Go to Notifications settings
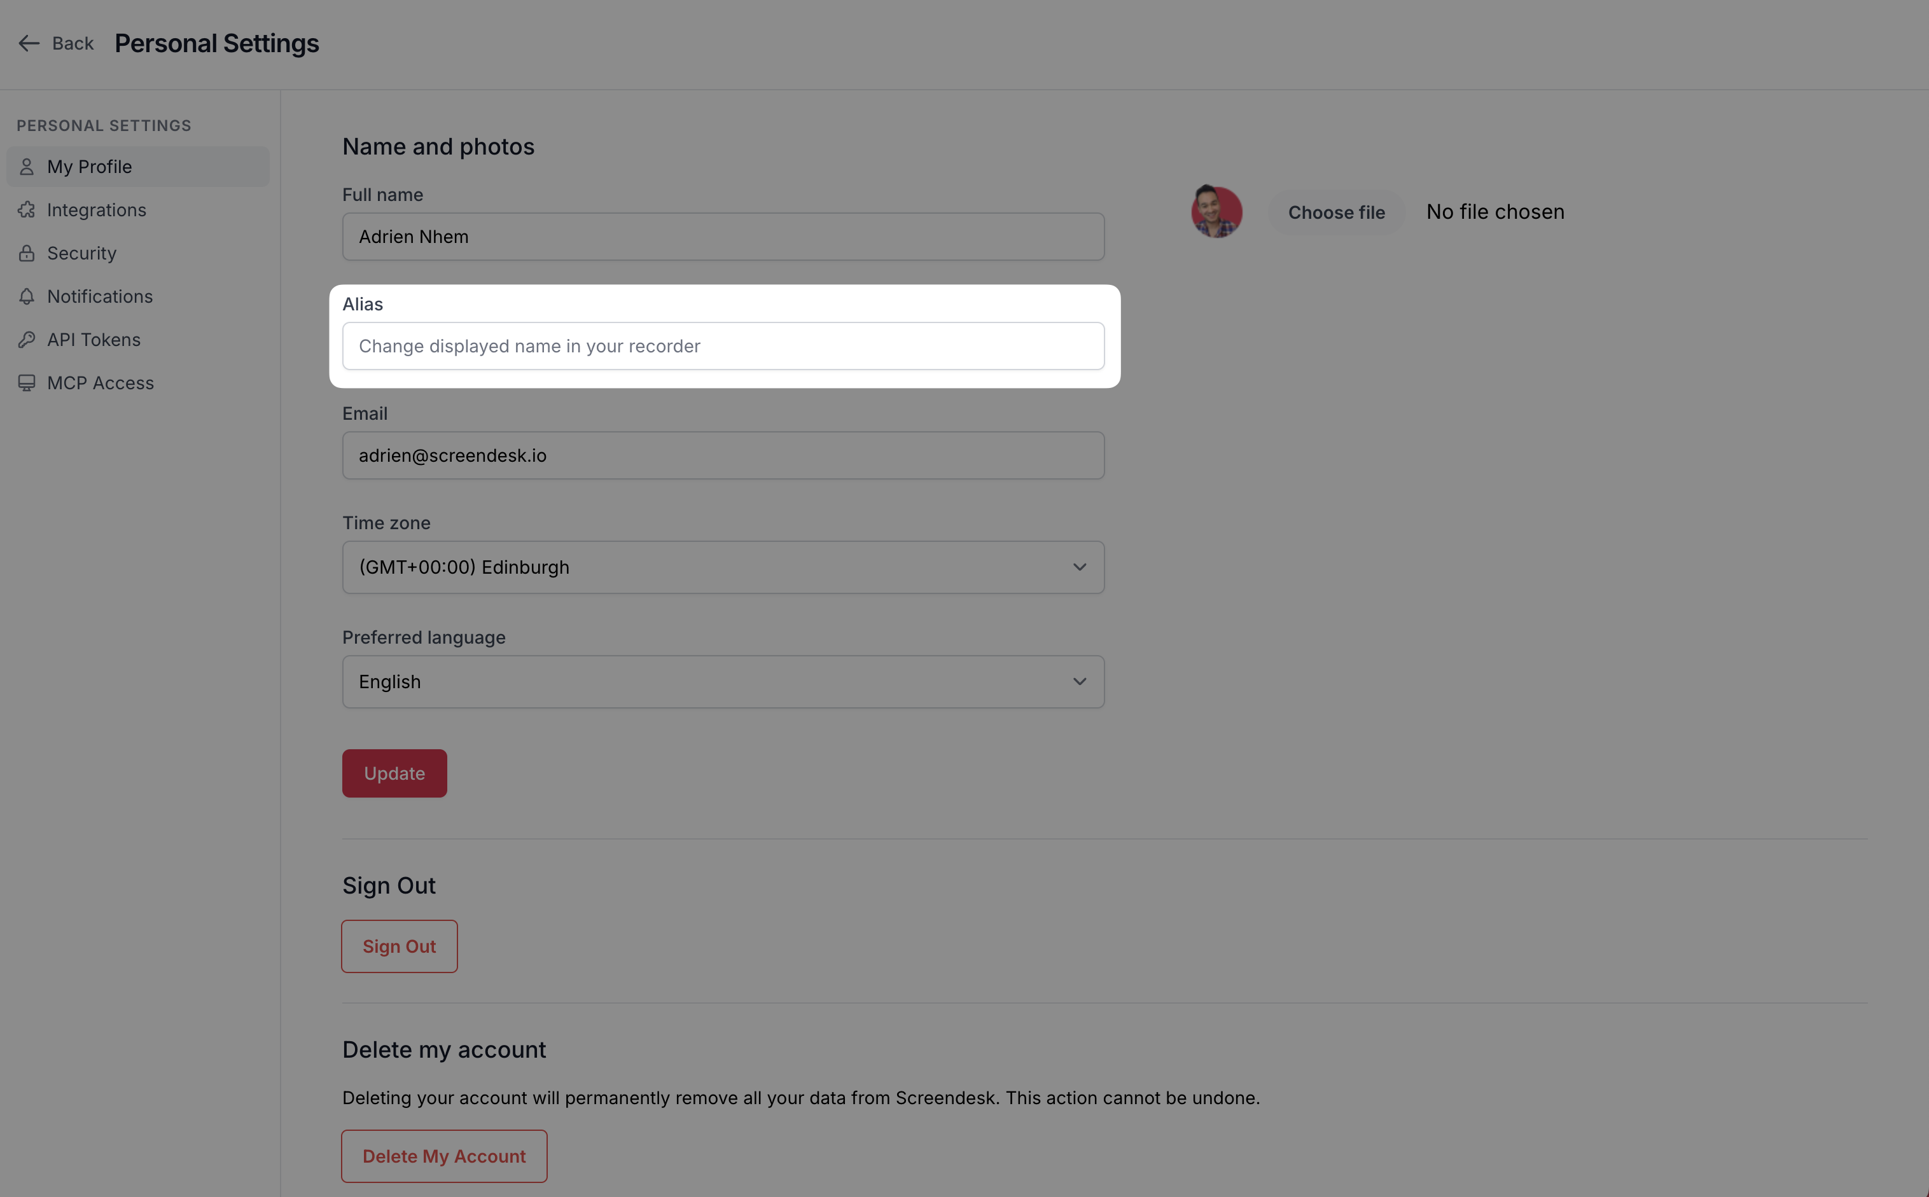 tap(100, 297)
